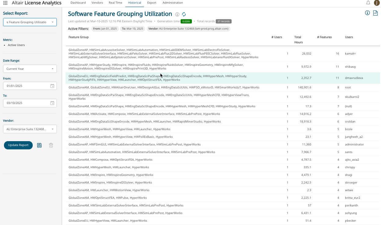Click the refresh report icon beside title
The width and height of the screenshot is (381, 225).
184,14
